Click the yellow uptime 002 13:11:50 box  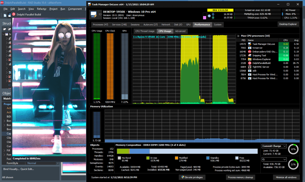[220, 10]
